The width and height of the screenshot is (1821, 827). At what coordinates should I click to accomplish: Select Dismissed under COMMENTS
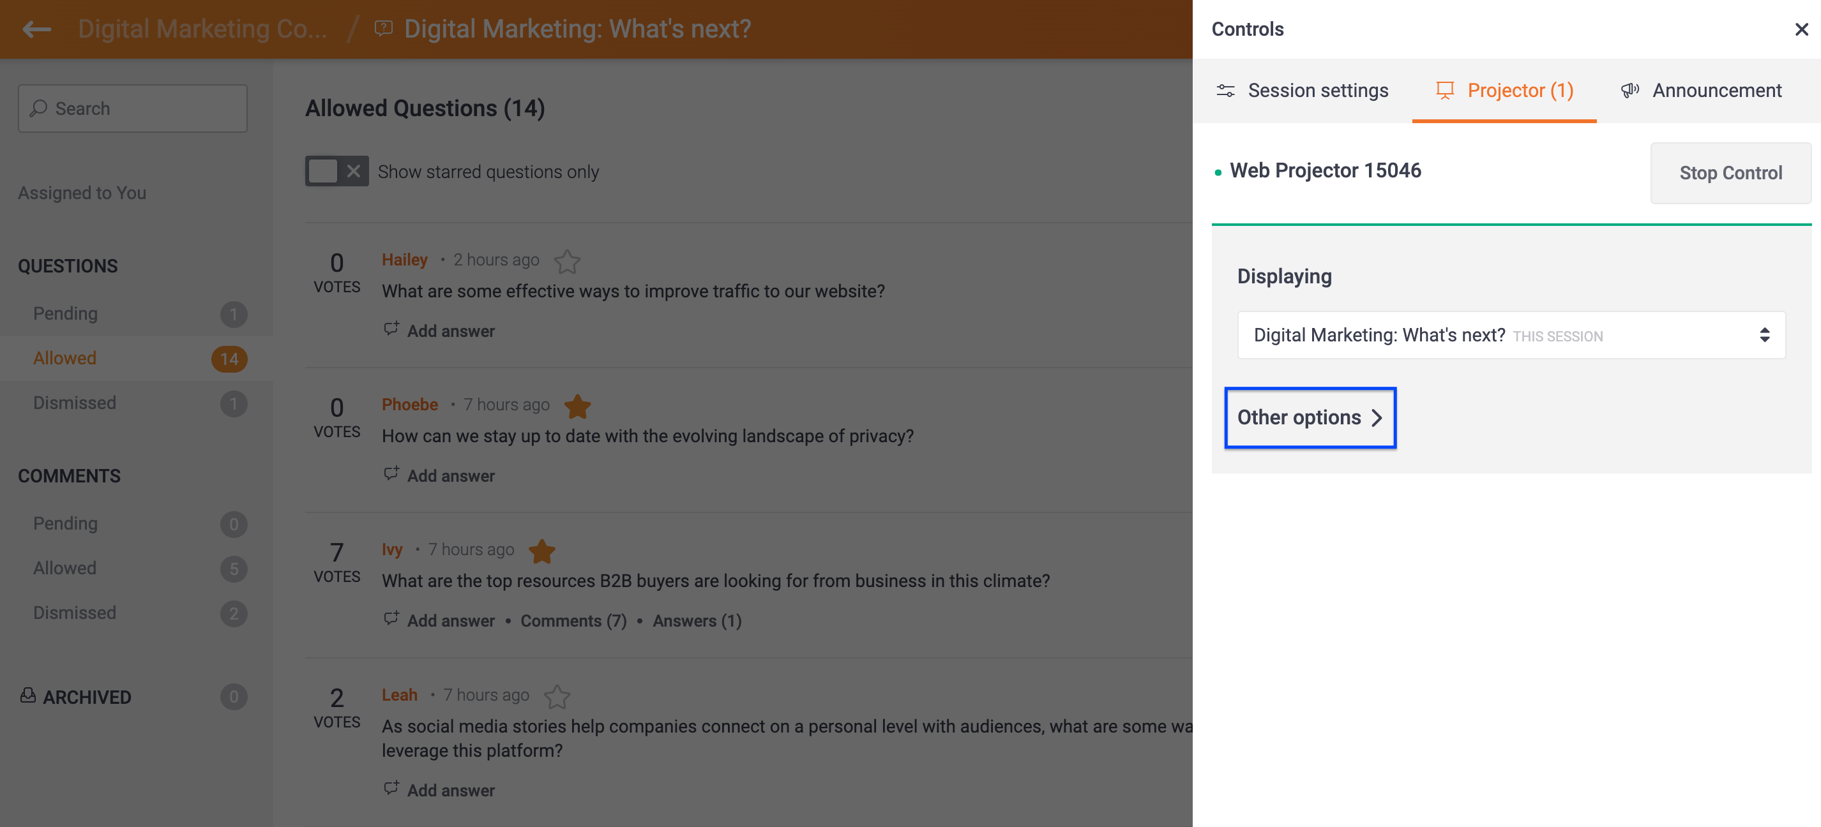(x=137, y=613)
